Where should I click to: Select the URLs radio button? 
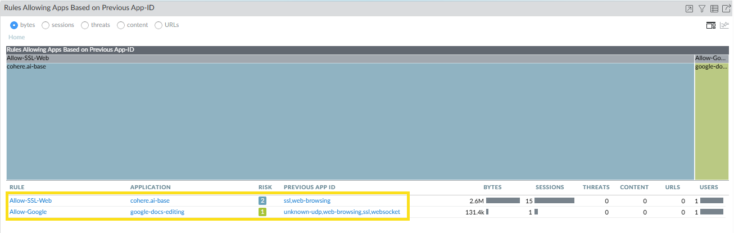158,25
